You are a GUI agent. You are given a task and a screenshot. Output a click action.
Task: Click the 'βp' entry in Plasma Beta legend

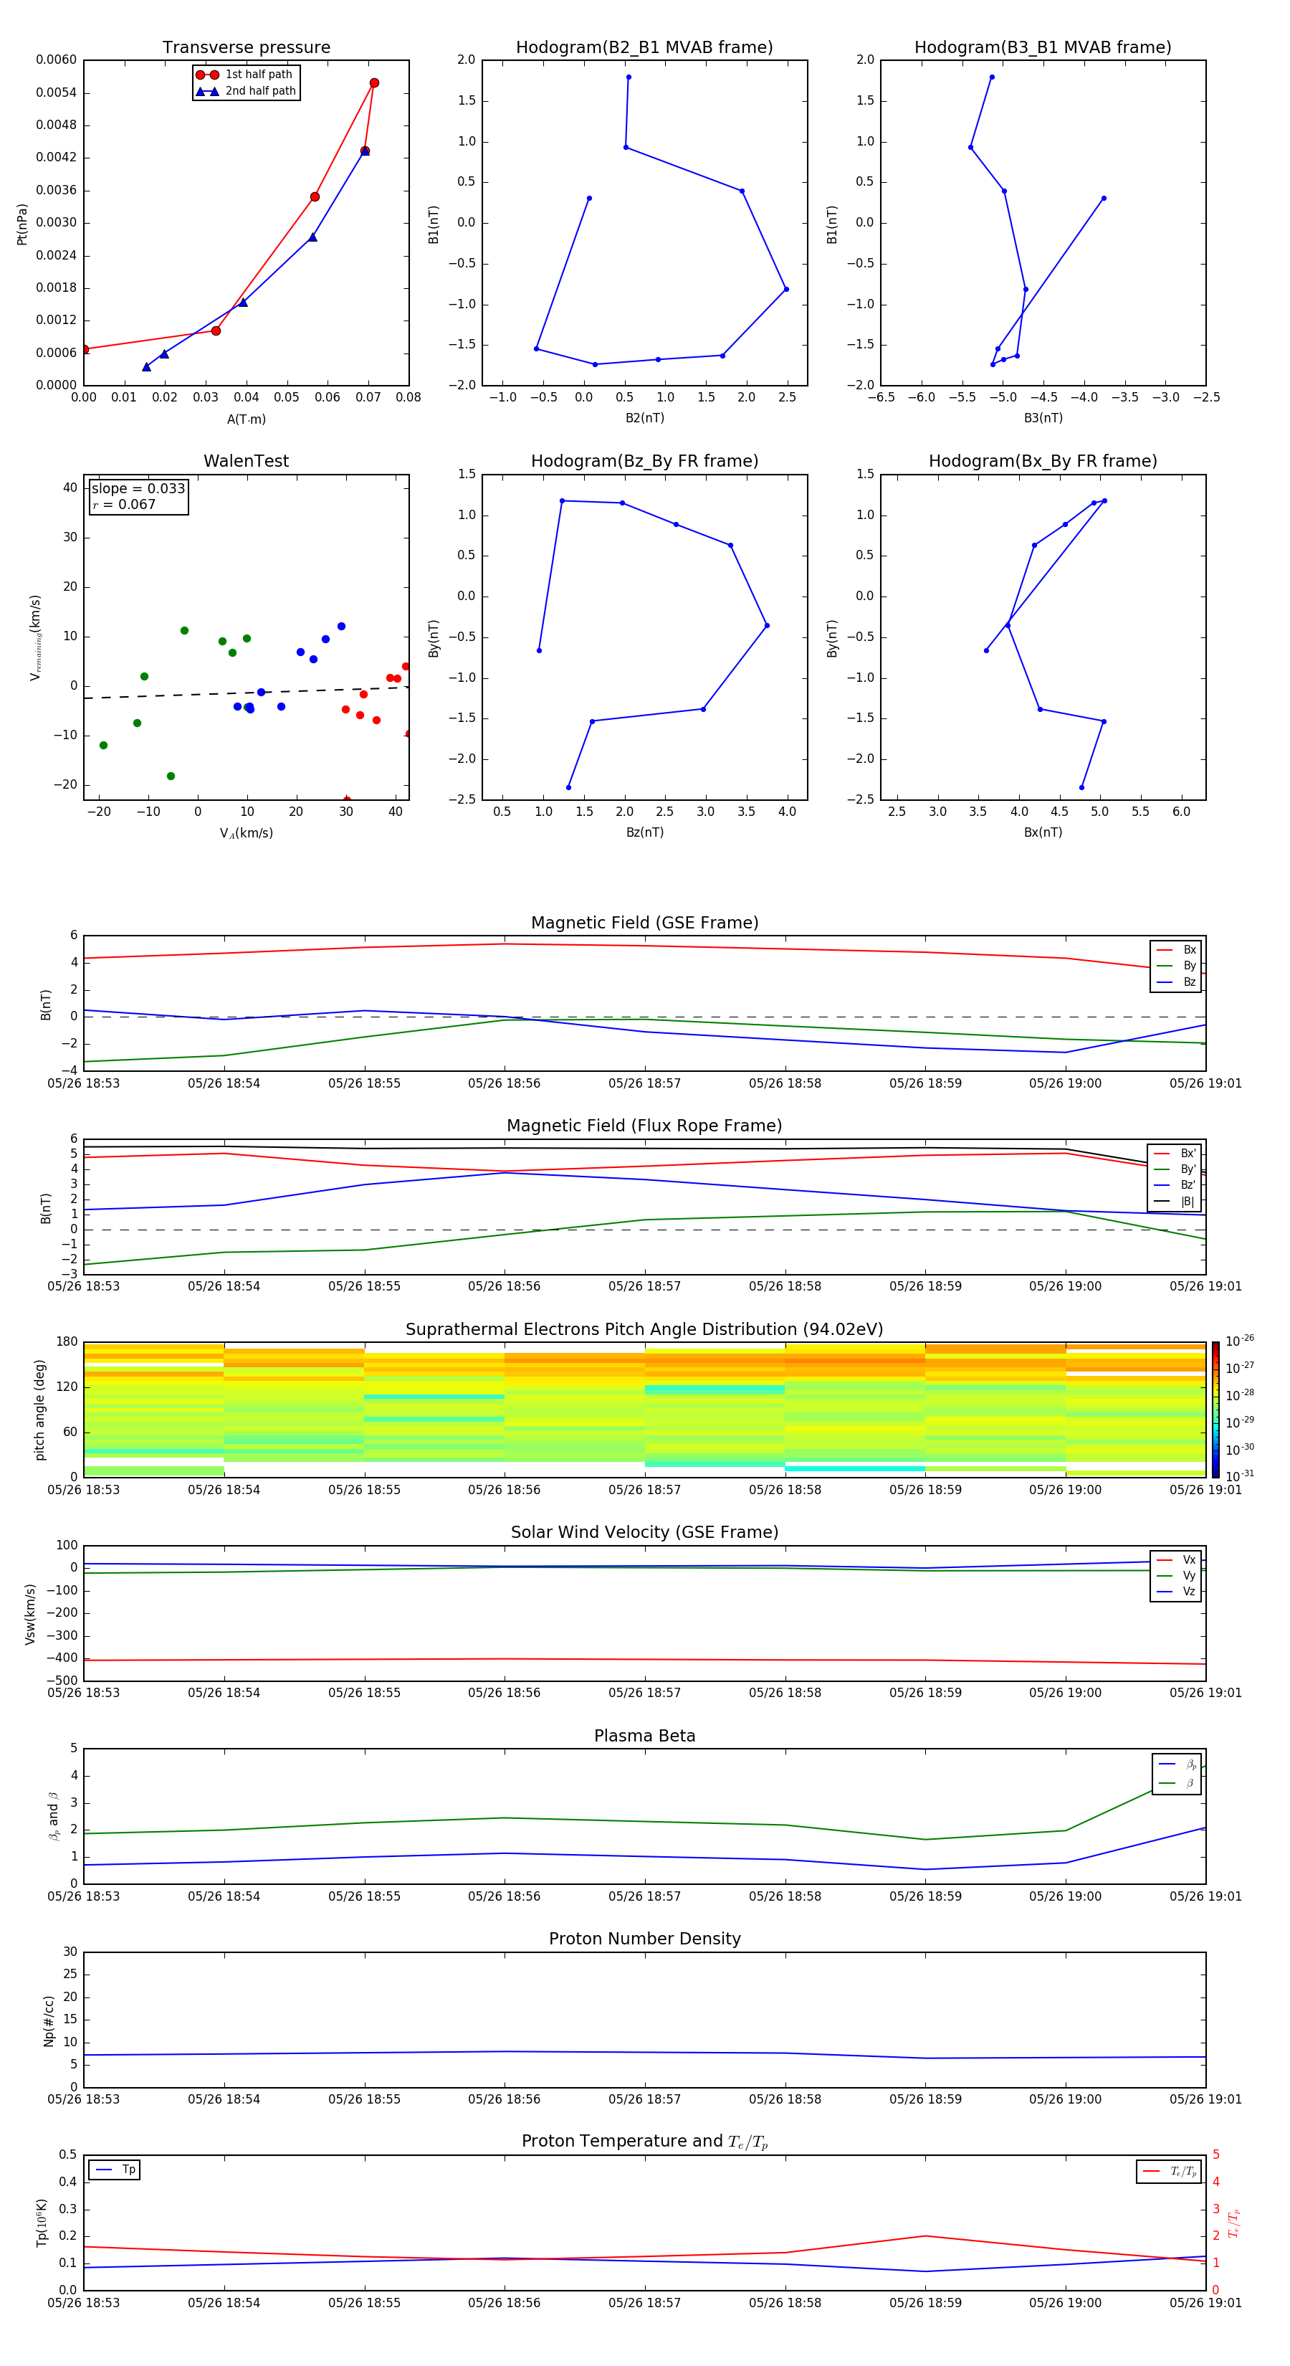[x=1177, y=1764]
